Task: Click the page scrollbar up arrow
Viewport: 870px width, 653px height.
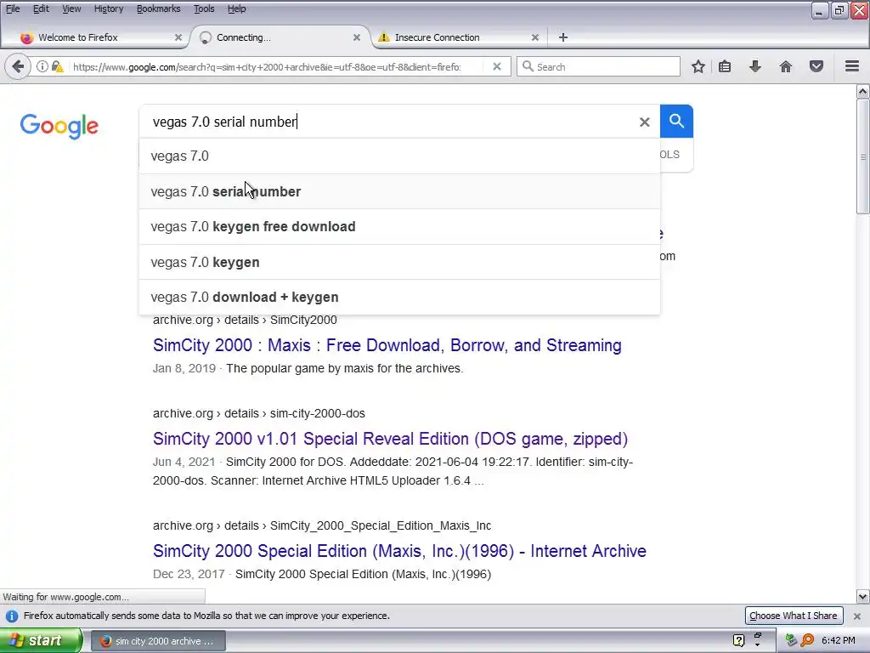Action: (x=863, y=91)
